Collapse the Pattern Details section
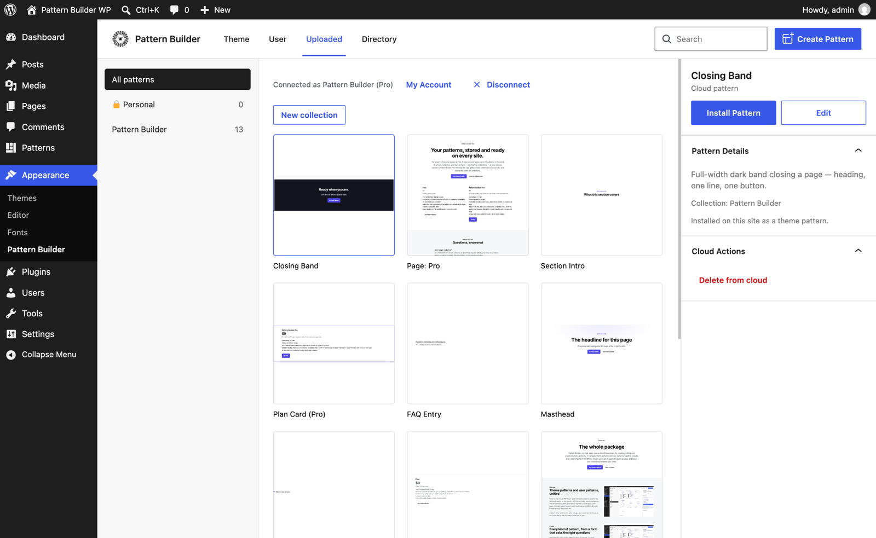Image resolution: width=876 pixels, height=538 pixels. (x=858, y=151)
